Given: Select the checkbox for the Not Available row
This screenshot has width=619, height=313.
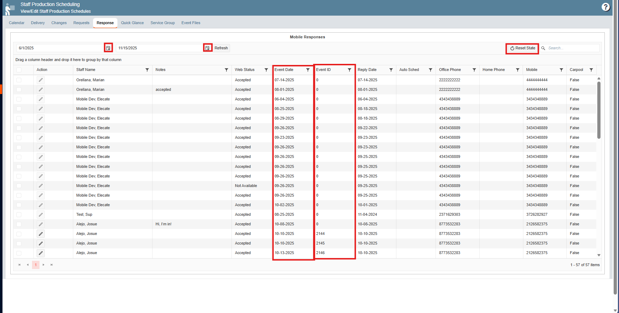Looking at the screenshot, I should [19, 186].
